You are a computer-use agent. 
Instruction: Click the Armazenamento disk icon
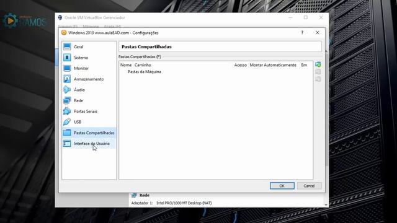pos(67,79)
